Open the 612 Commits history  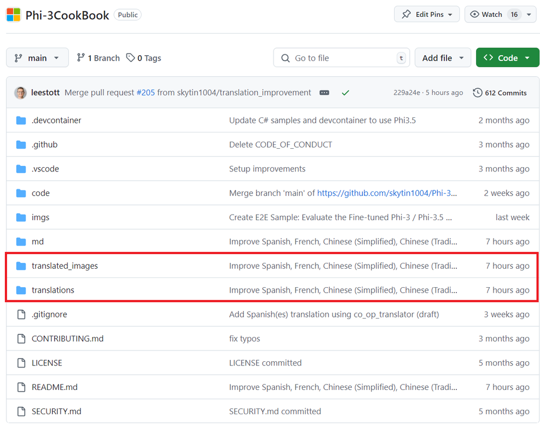pyautogui.click(x=499, y=92)
